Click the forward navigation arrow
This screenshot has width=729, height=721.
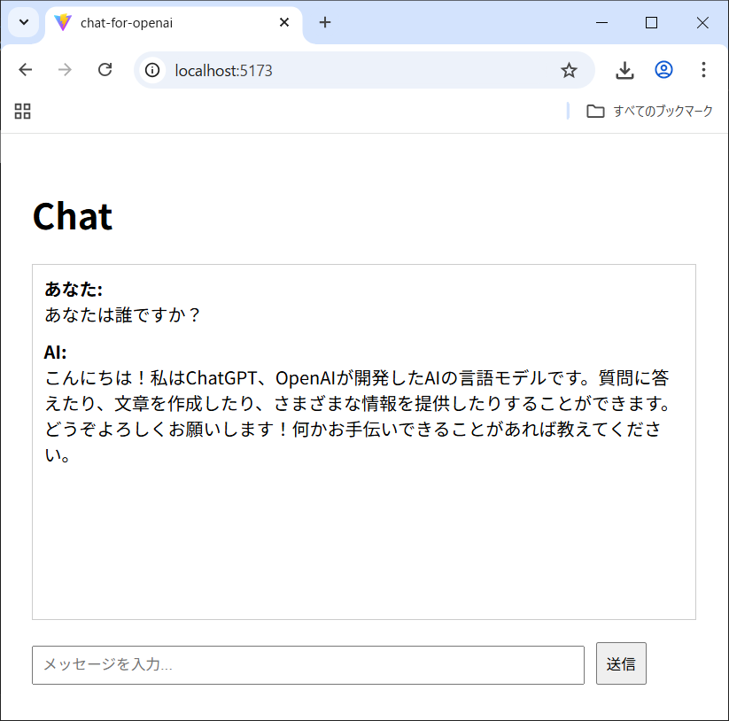[x=65, y=70]
